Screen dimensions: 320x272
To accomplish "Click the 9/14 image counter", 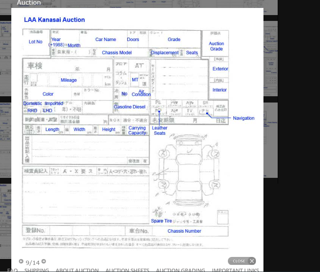I will pos(33,263).
